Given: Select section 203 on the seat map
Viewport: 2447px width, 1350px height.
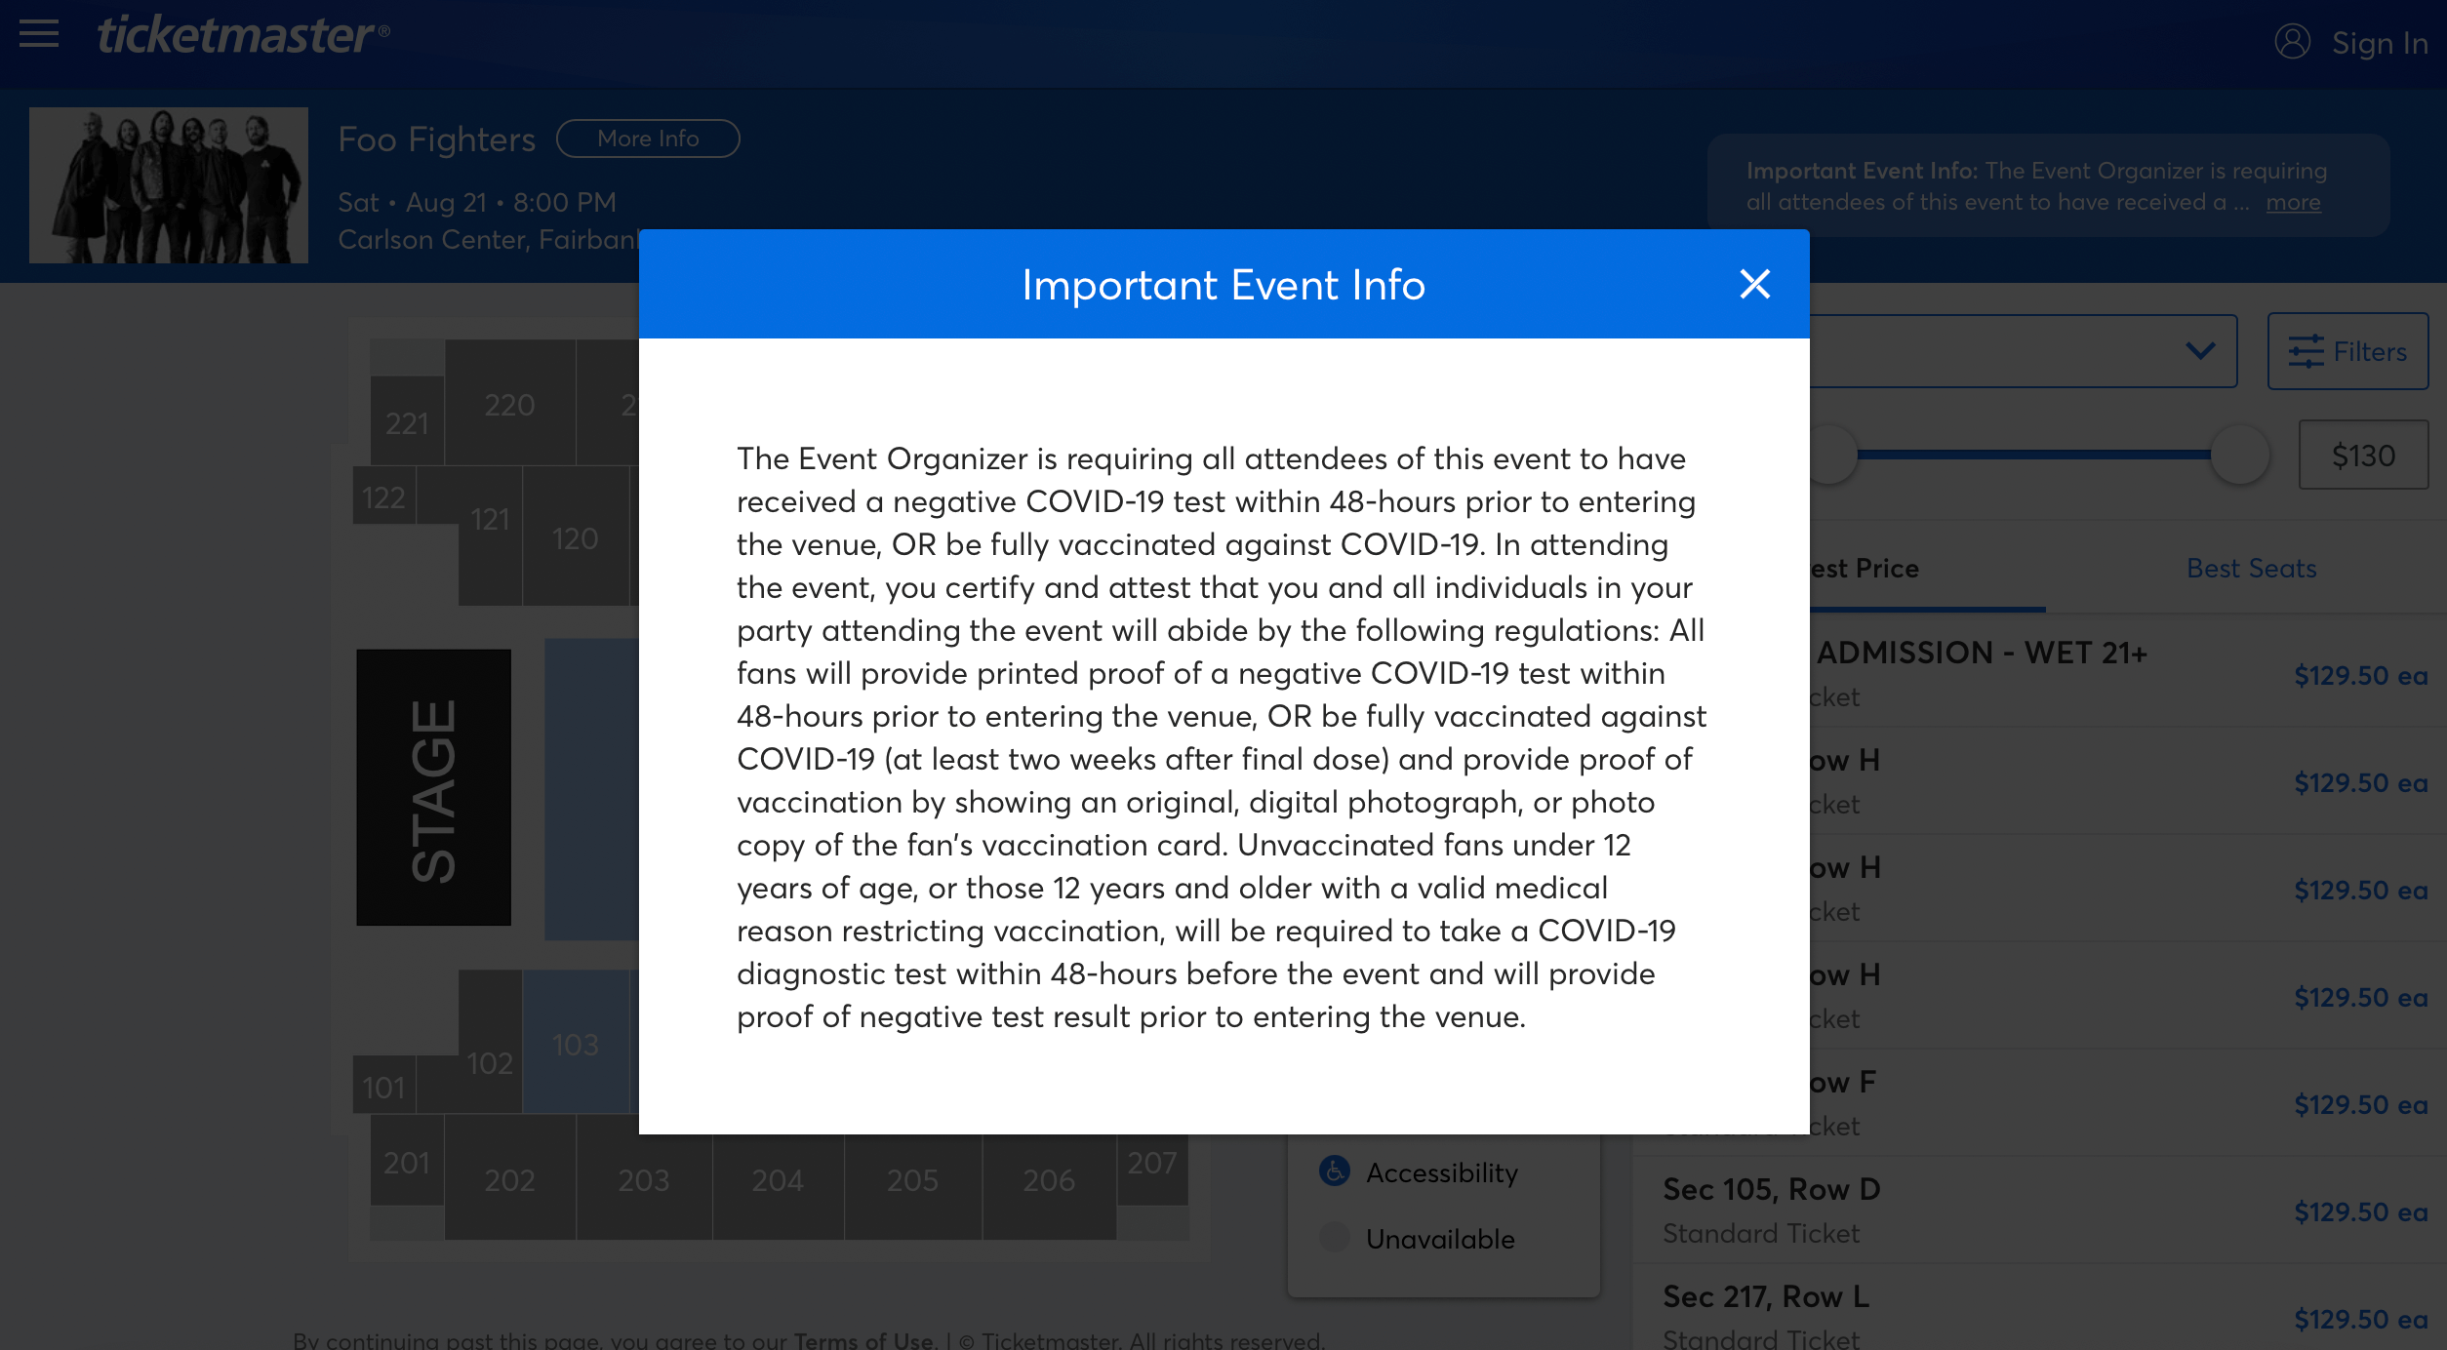Looking at the screenshot, I should (644, 1178).
